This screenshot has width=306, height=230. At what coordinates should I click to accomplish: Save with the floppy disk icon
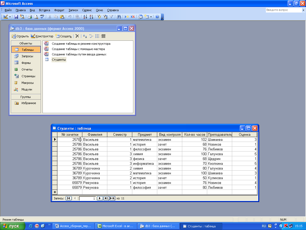[x=16, y=17]
